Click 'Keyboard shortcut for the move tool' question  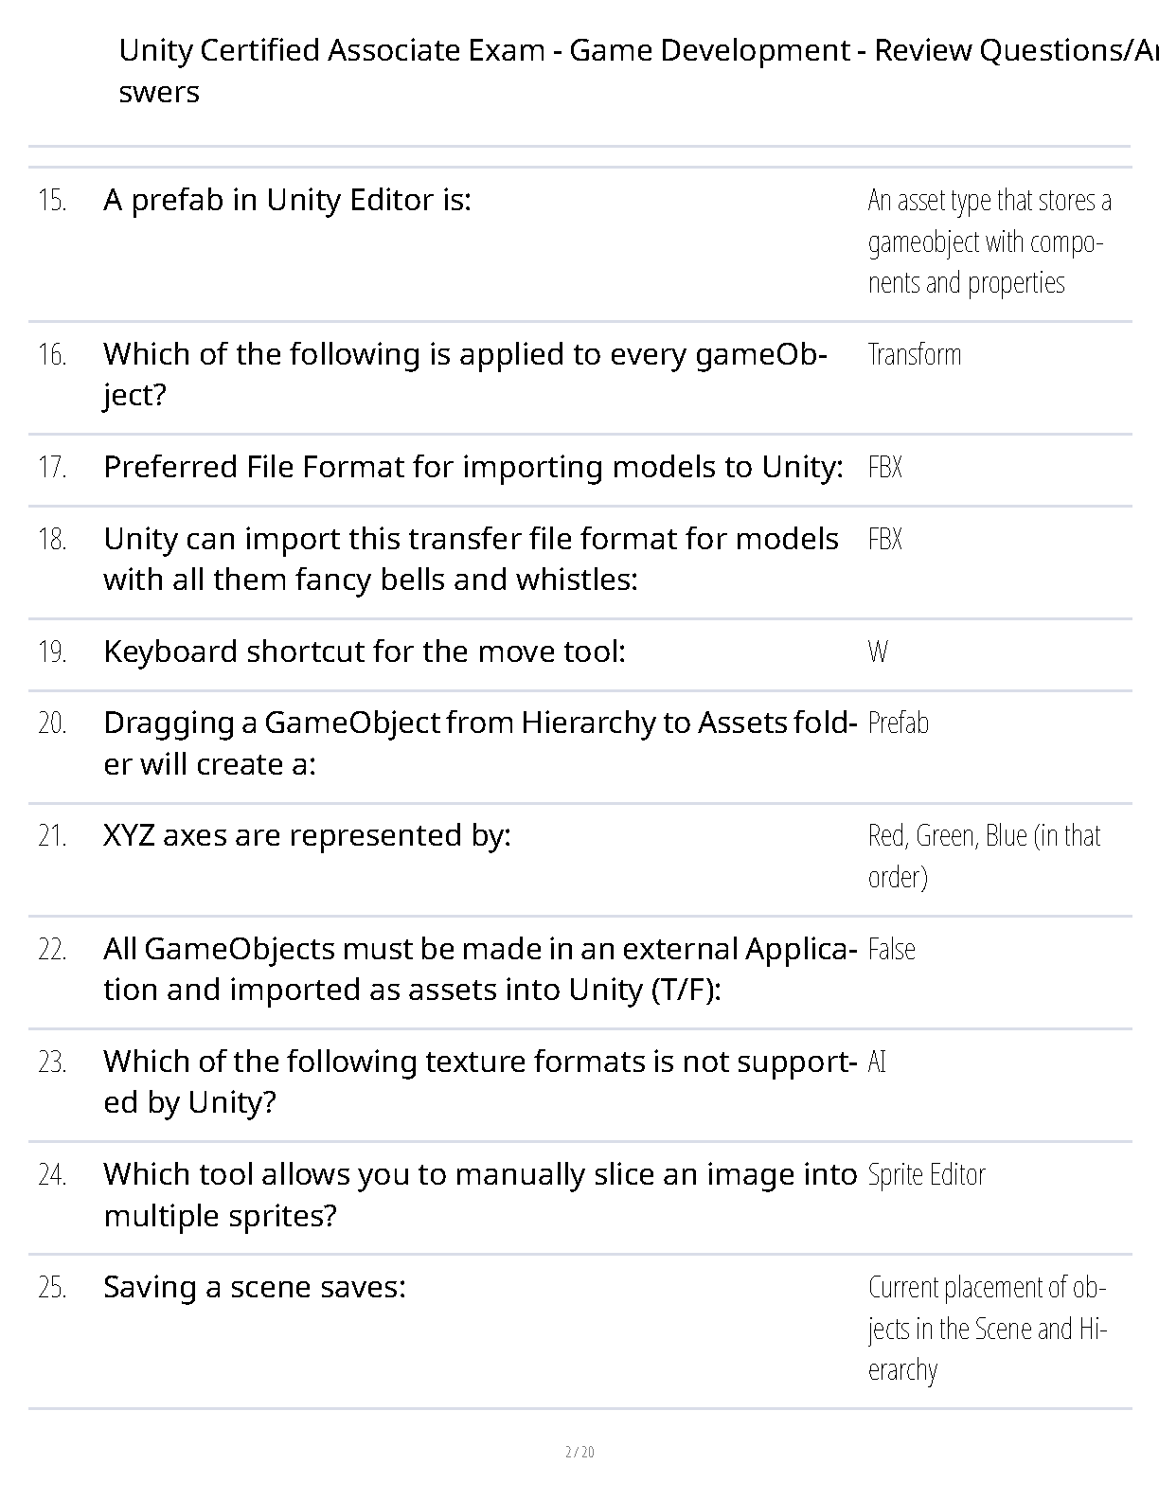(364, 652)
